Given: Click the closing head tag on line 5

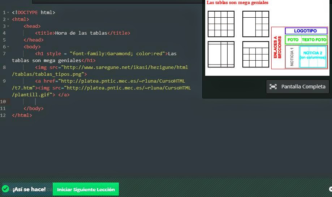Looking at the screenshot, I should tap(34, 40).
